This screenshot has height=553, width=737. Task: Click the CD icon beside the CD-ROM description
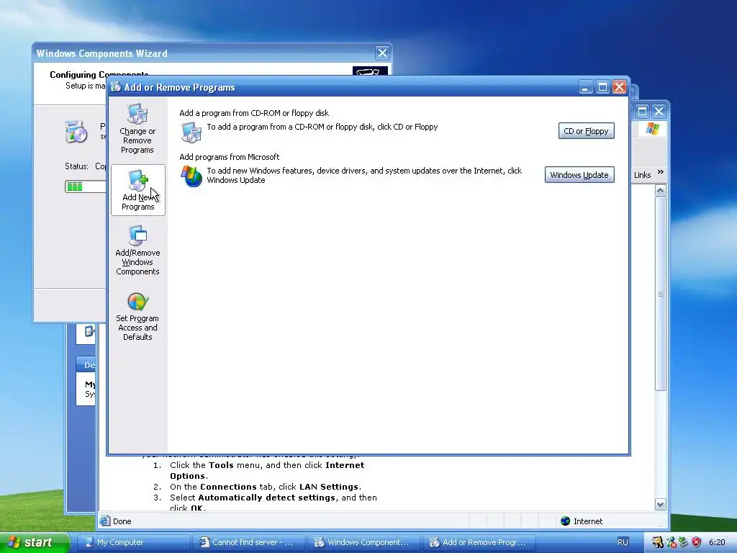coord(191,132)
